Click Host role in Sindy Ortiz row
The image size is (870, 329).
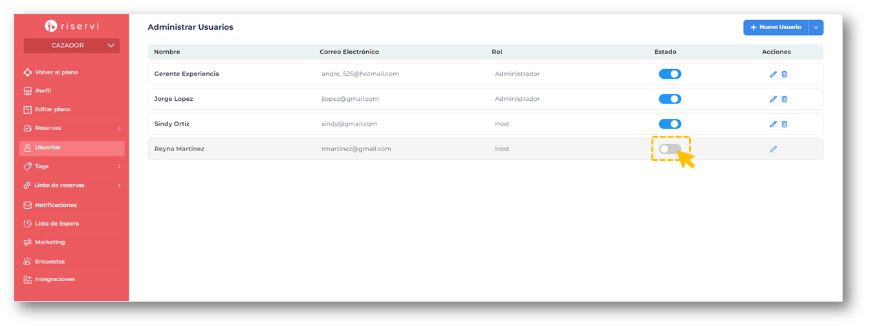[x=502, y=124]
